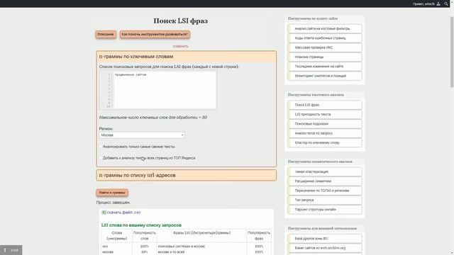Download results via скачать файл .csv link
The image size is (454, 255).
(123, 212)
